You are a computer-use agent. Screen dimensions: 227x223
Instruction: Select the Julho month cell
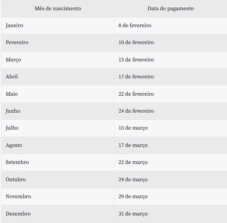click(12, 128)
